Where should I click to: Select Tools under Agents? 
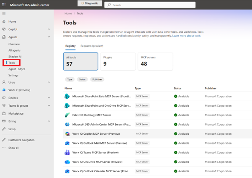pyautogui.click(x=12, y=63)
